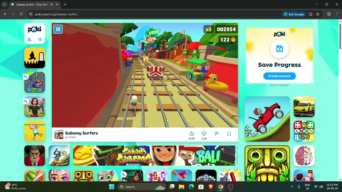This screenshot has width=342, height=192.
Task: Open Microsoft Store from the taskbar
Action: (201, 187)
